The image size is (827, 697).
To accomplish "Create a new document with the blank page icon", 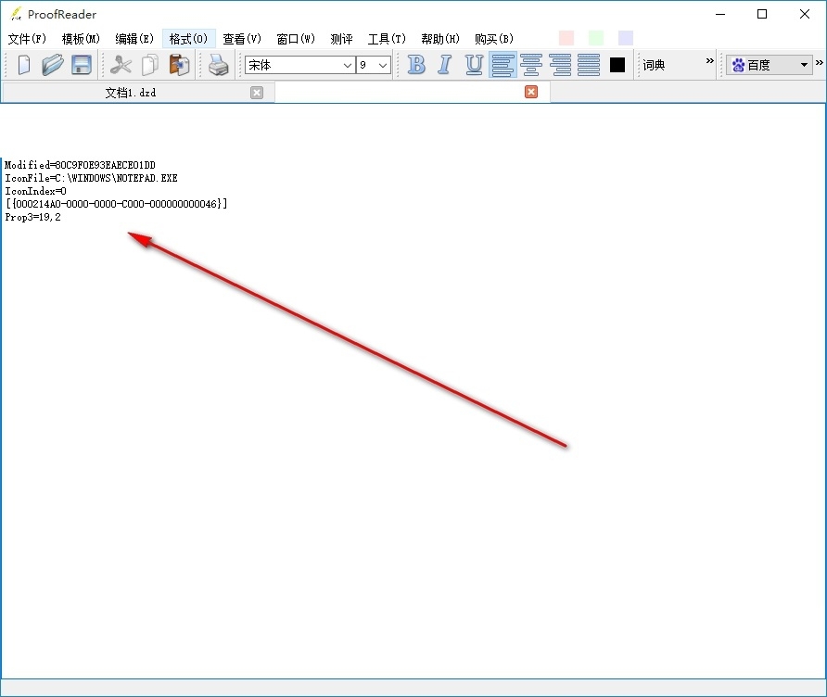I will click(24, 65).
